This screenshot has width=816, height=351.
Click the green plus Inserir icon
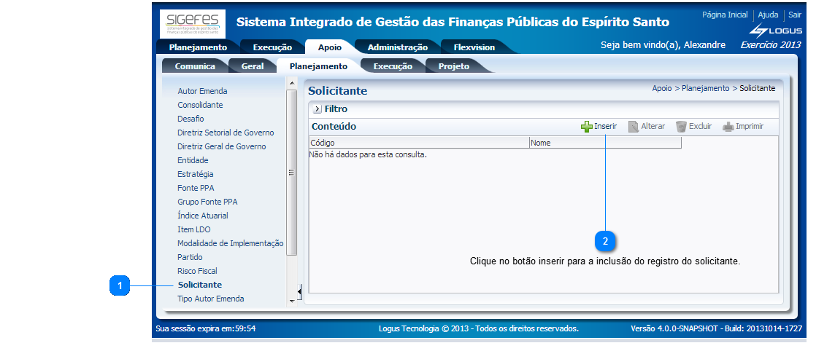click(586, 127)
